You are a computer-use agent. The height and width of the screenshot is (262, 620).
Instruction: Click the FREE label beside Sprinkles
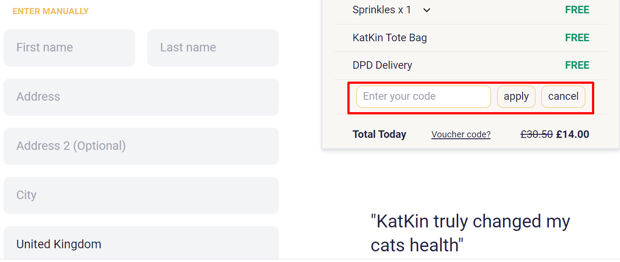tap(577, 10)
